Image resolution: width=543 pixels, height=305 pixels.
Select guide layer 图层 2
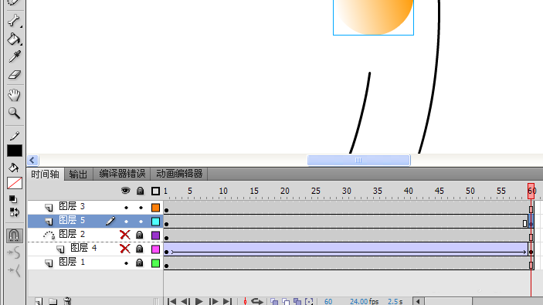pos(72,234)
